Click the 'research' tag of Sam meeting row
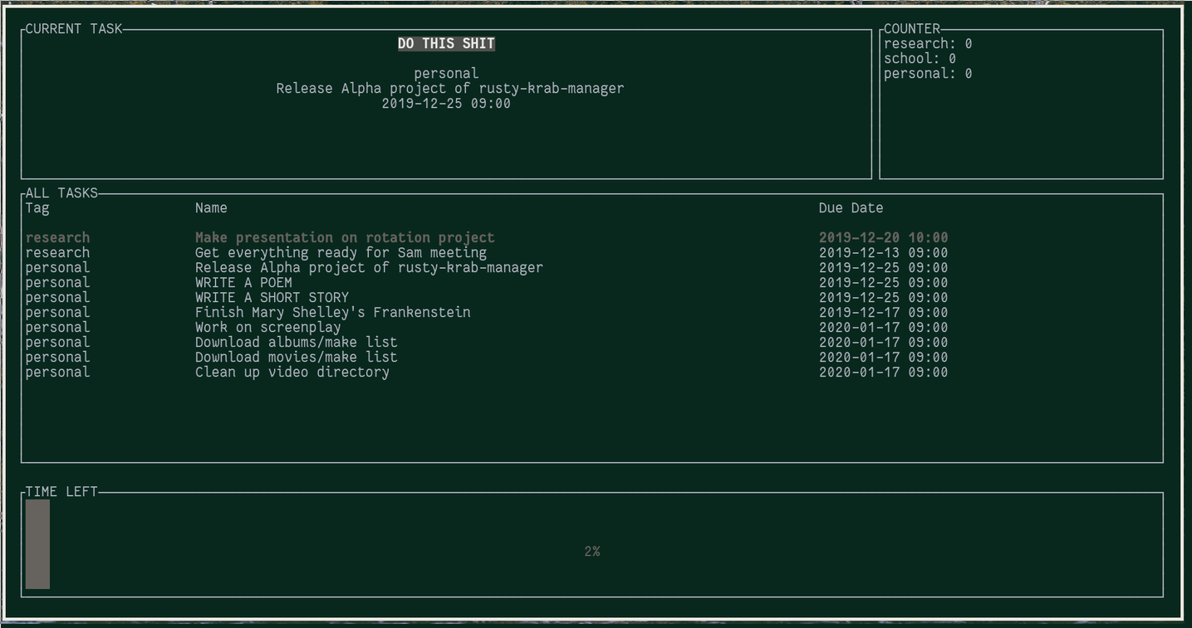This screenshot has width=1192, height=628. 57,253
